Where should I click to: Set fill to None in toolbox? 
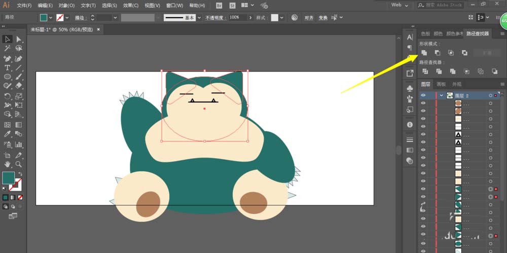20,197
